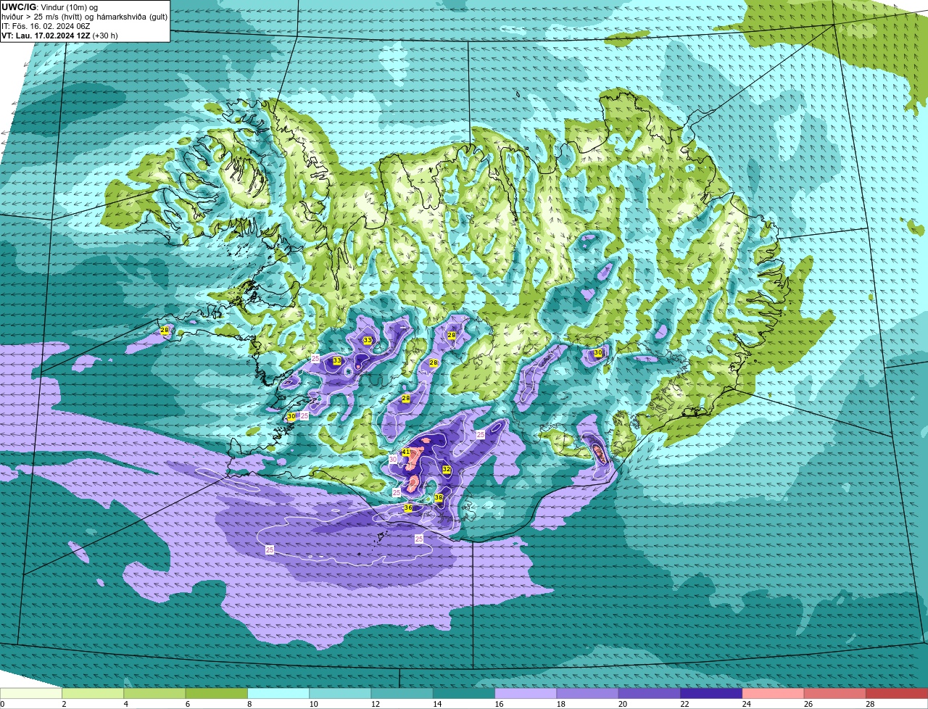Click the 6–8 m/s olive green legend swatch
This screenshot has height=709, width=928.
tap(216, 693)
